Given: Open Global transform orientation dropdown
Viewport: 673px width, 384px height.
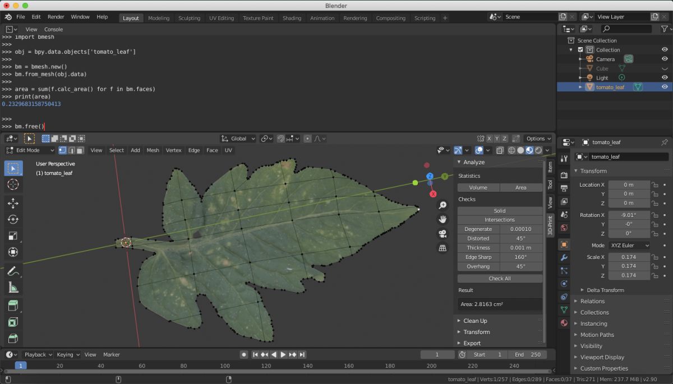Looking at the screenshot, I should [238, 138].
